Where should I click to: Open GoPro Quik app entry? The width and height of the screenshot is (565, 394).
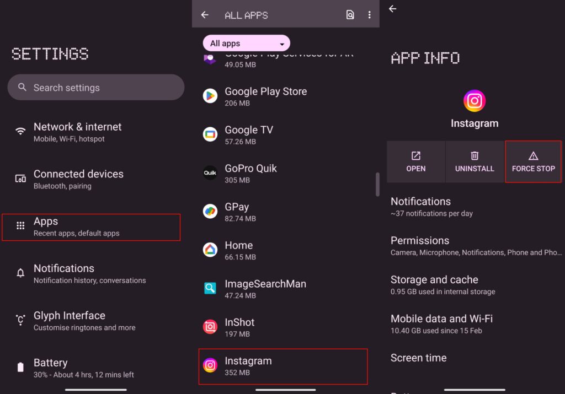(x=285, y=174)
